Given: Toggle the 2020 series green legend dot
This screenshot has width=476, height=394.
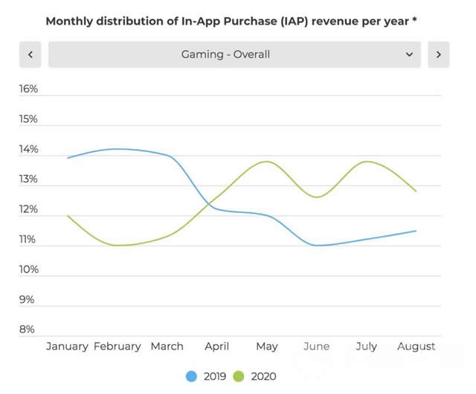Looking at the screenshot, I should coord(238,376).
